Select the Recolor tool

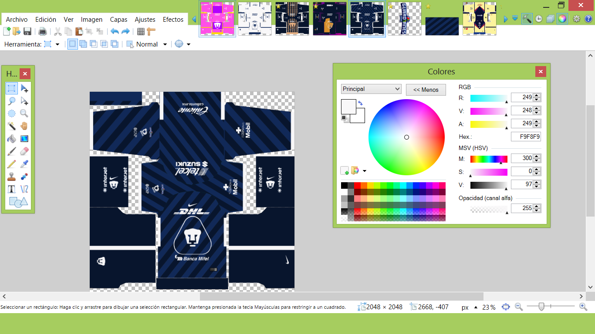click(24, 177)
